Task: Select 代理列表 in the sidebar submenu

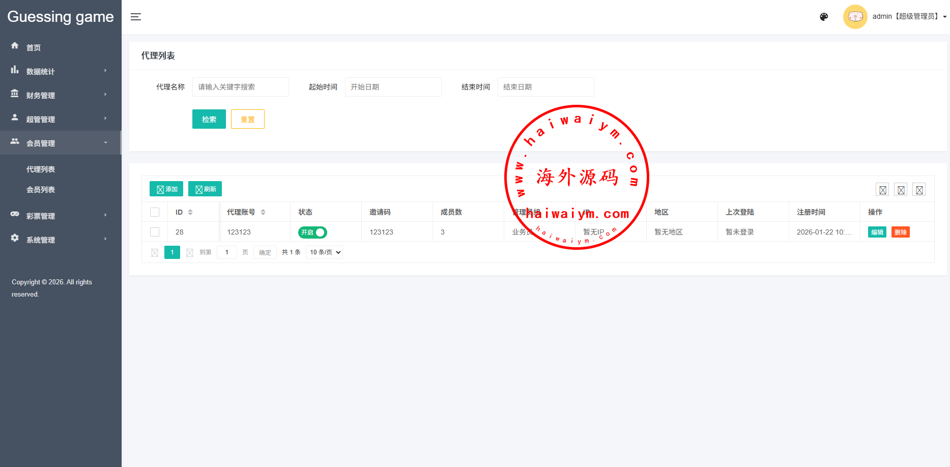Action: click(x=41, y=169)
